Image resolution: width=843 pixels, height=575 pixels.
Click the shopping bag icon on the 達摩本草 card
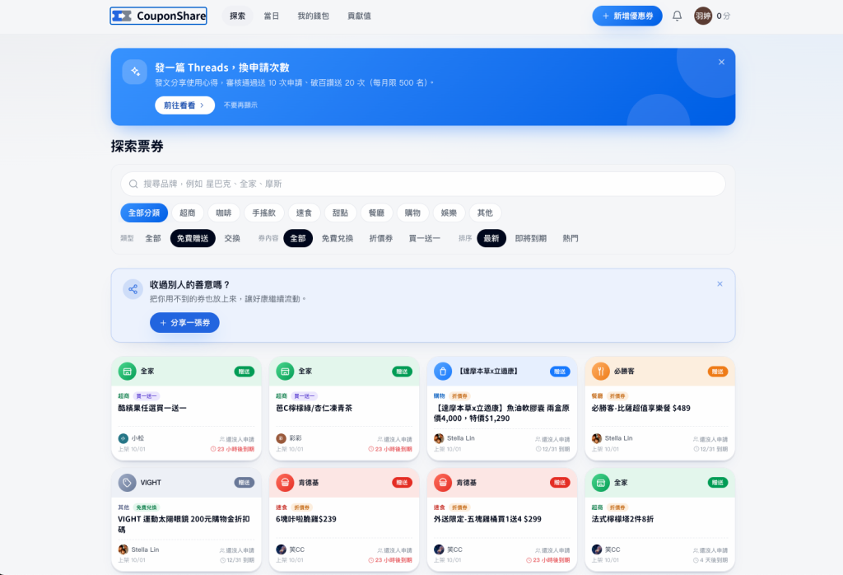pyautogui.click(x=443, y=372)
